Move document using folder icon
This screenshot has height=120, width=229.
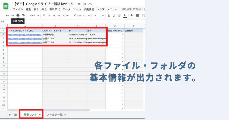click(84, 4)
